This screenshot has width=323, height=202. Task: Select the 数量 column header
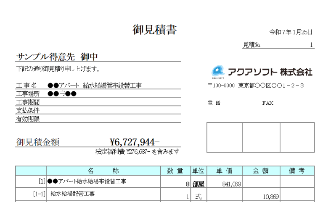coord(175,171)
